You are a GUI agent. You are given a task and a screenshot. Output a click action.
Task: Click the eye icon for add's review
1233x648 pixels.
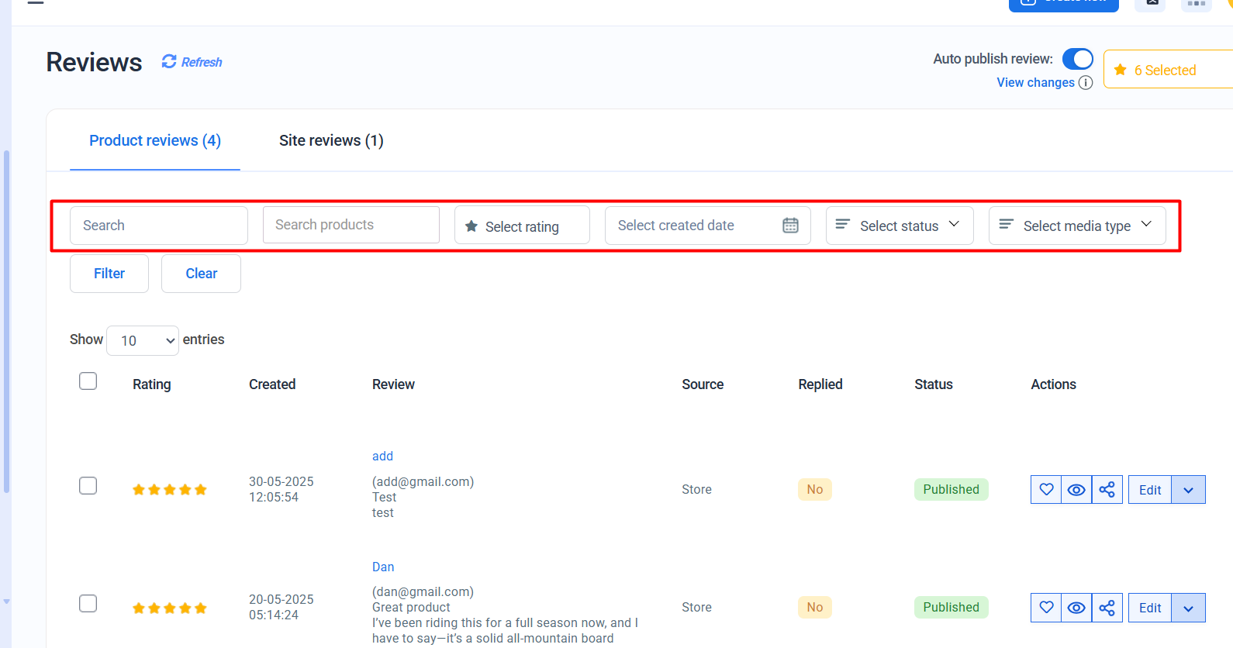tap(1076, 490)
